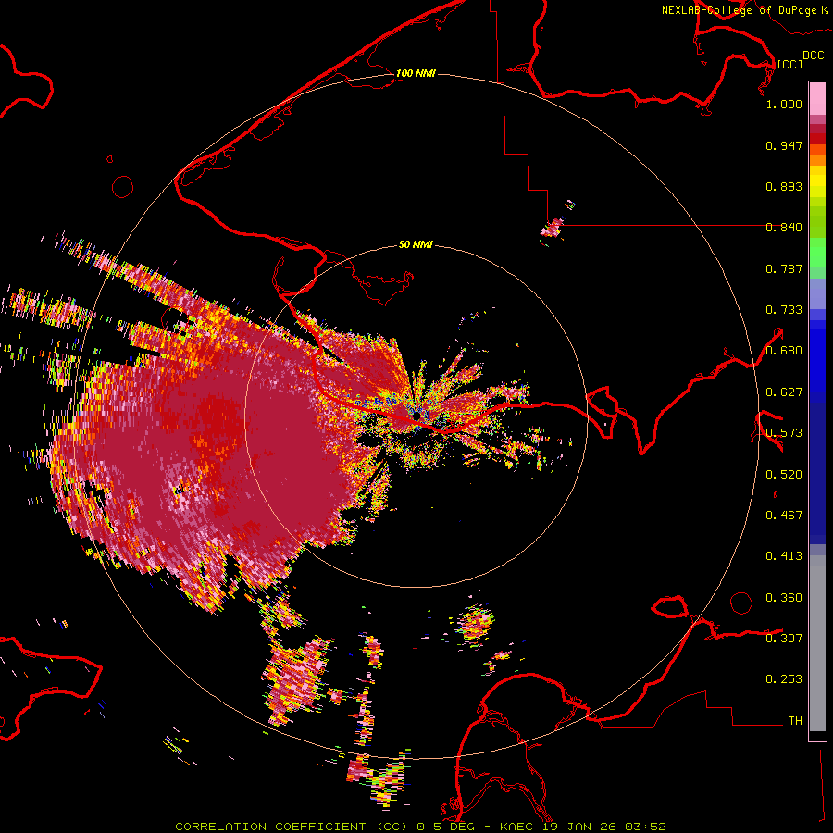Click the radar site marker at map center
The image size is (833, 833).
coord(417,415)
